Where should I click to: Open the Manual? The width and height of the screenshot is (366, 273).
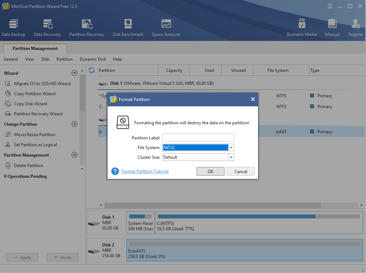coord(332,27)
